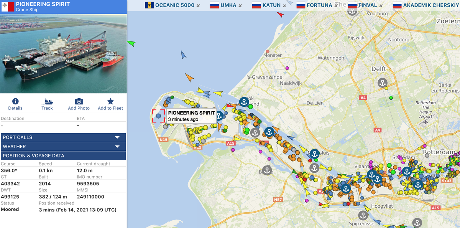
Task: Click the Malta flag in panel header
Action: tap(8, 7)
